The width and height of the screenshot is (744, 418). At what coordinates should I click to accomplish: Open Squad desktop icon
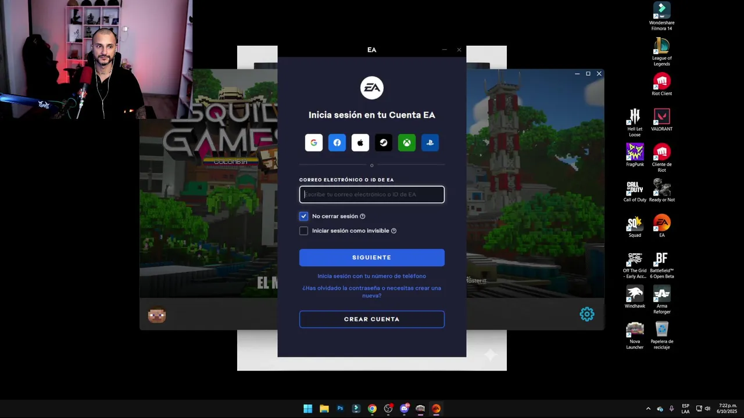(635, 226)
